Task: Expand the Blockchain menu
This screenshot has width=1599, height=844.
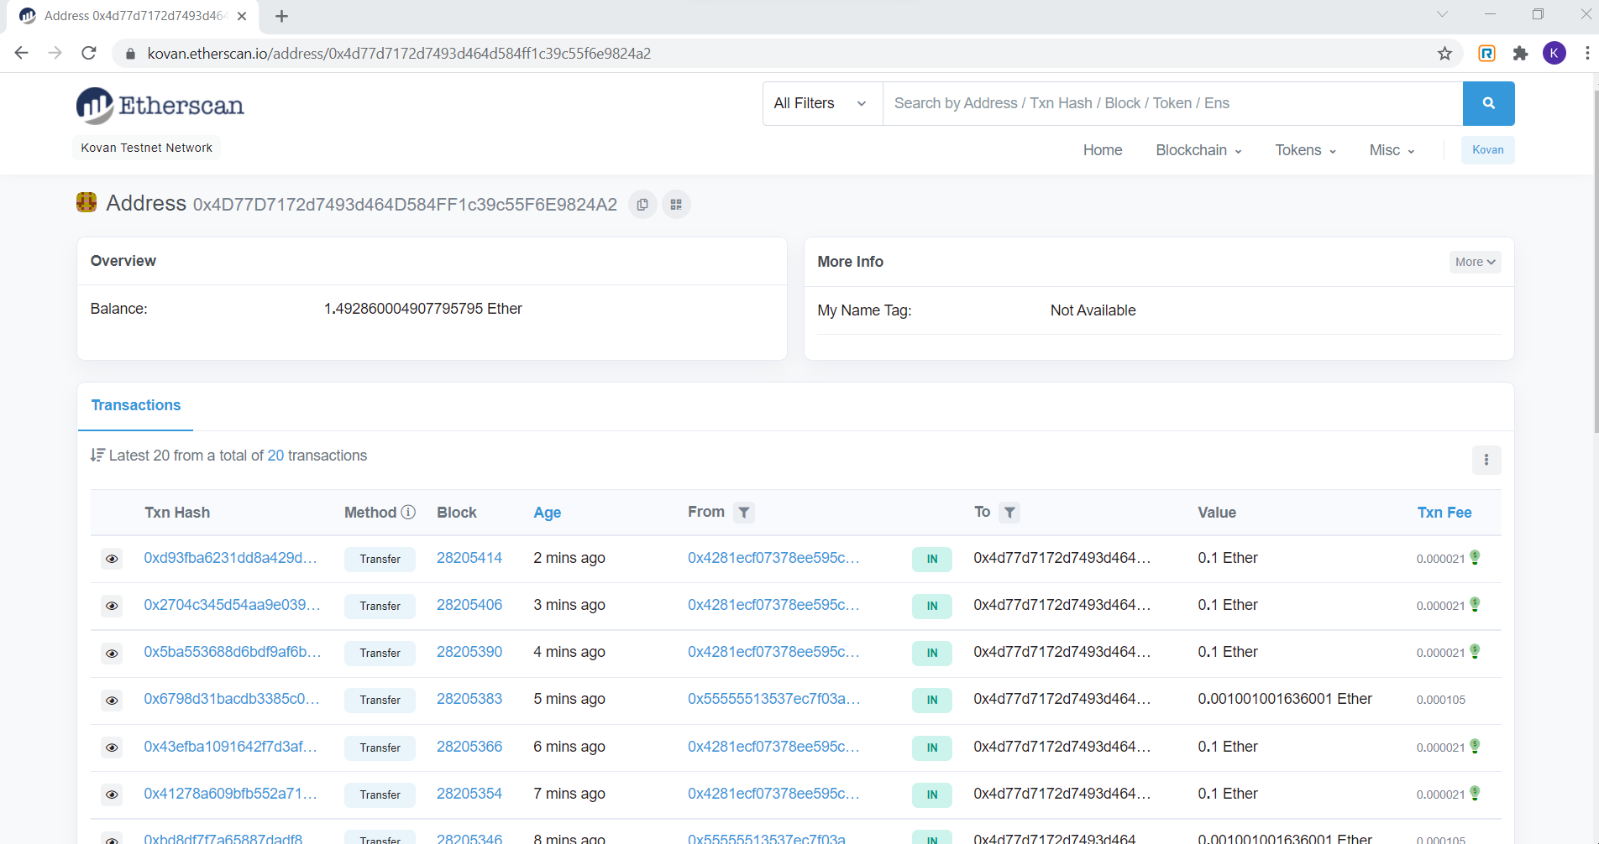Action: [1198, 150]
